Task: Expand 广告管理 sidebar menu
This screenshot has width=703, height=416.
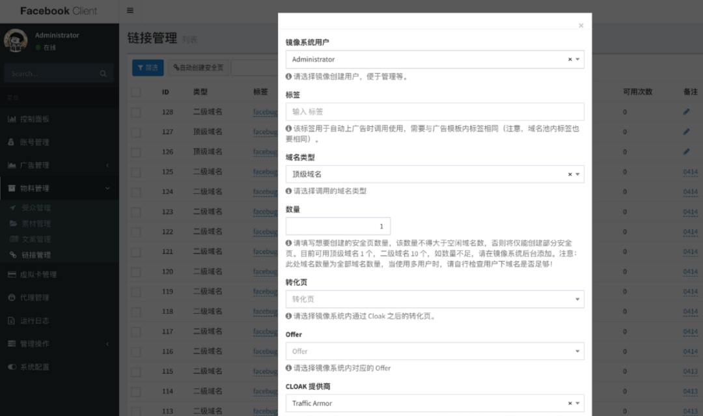Action: 59,165
